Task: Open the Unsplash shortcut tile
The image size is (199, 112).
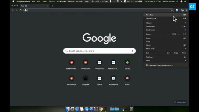Action: pos(86,81)
